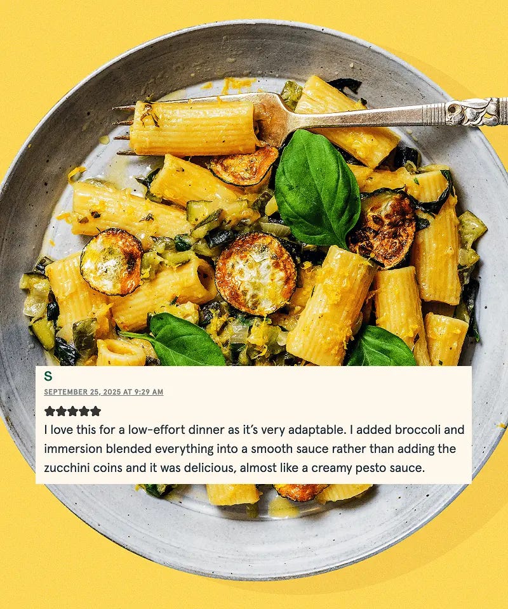Click the basil leaf above the card's right side
This screenshot has height=609, width=508.
381,347
